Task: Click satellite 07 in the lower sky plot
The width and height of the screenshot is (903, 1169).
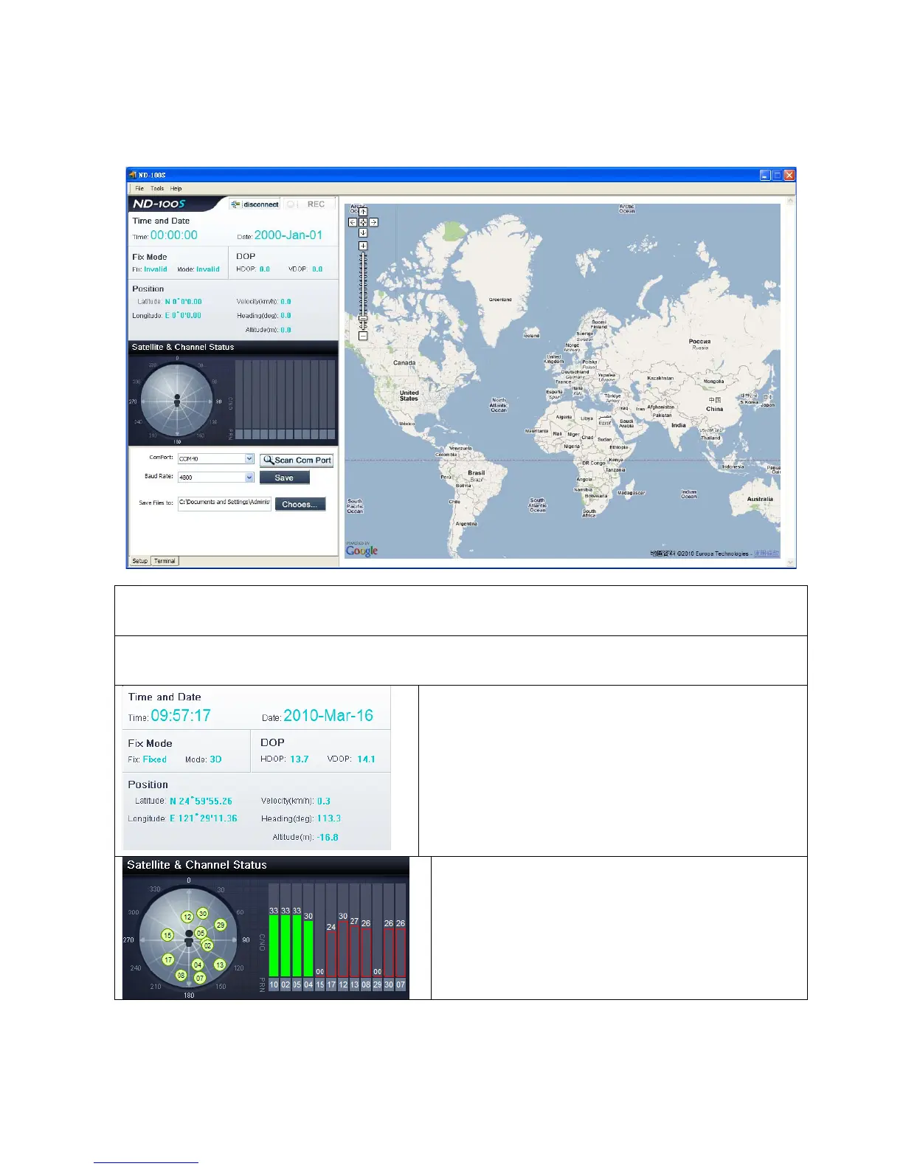Action: (200, 978)
